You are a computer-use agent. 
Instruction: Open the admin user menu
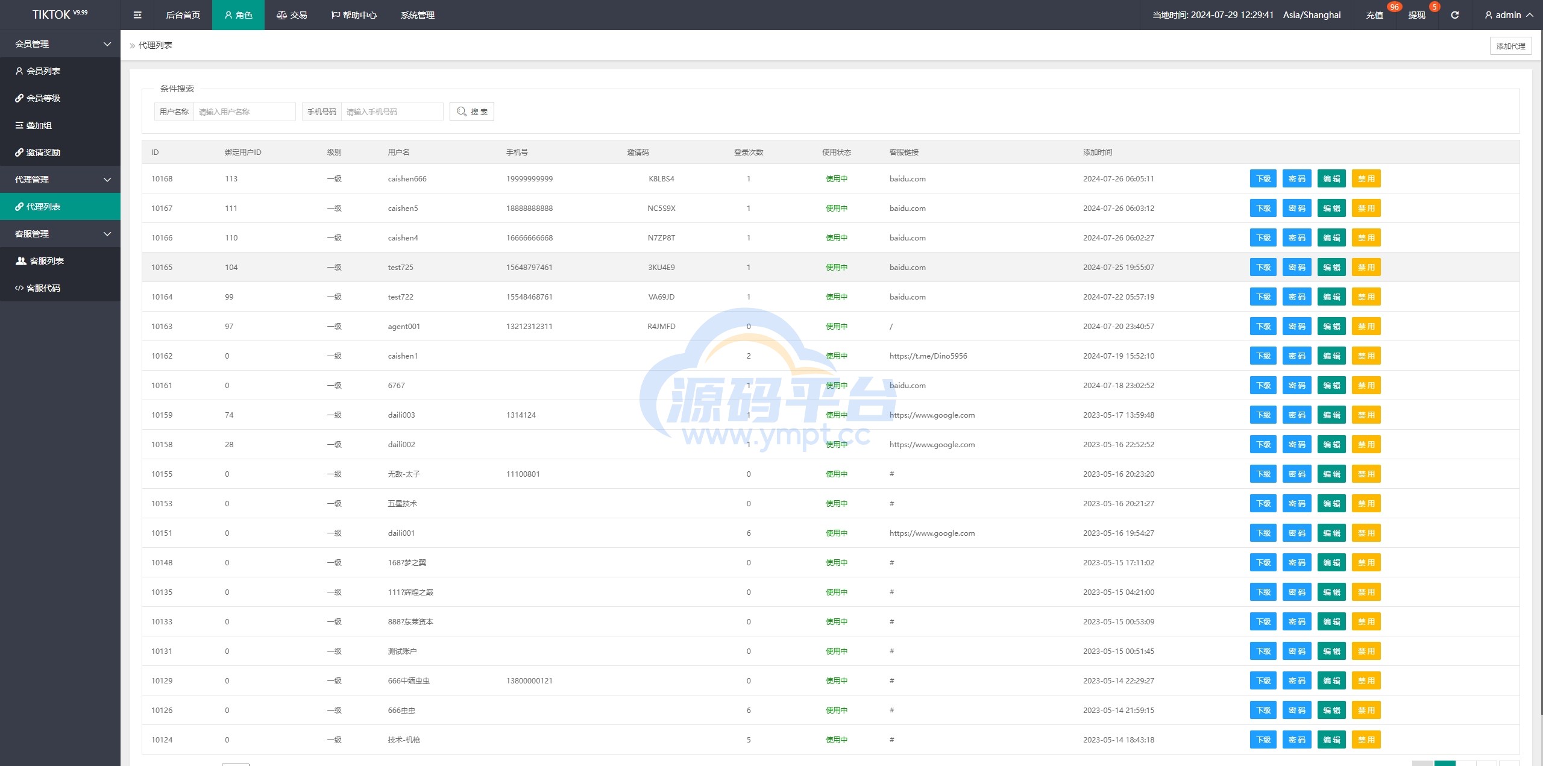click(x=1509, y=15)
